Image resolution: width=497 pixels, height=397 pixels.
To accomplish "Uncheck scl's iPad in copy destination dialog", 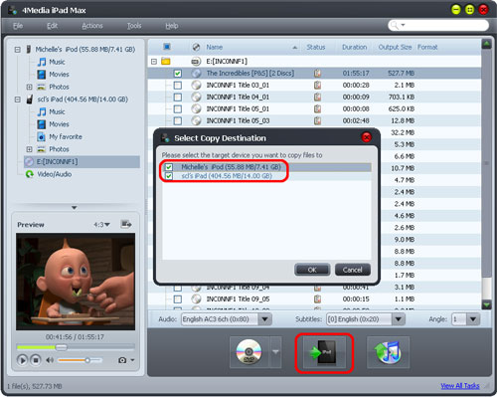I will pyautogui.click(x=169, y=176).
